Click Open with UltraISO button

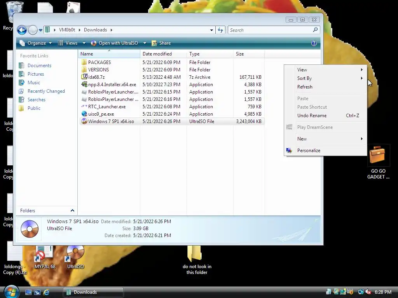115,43
